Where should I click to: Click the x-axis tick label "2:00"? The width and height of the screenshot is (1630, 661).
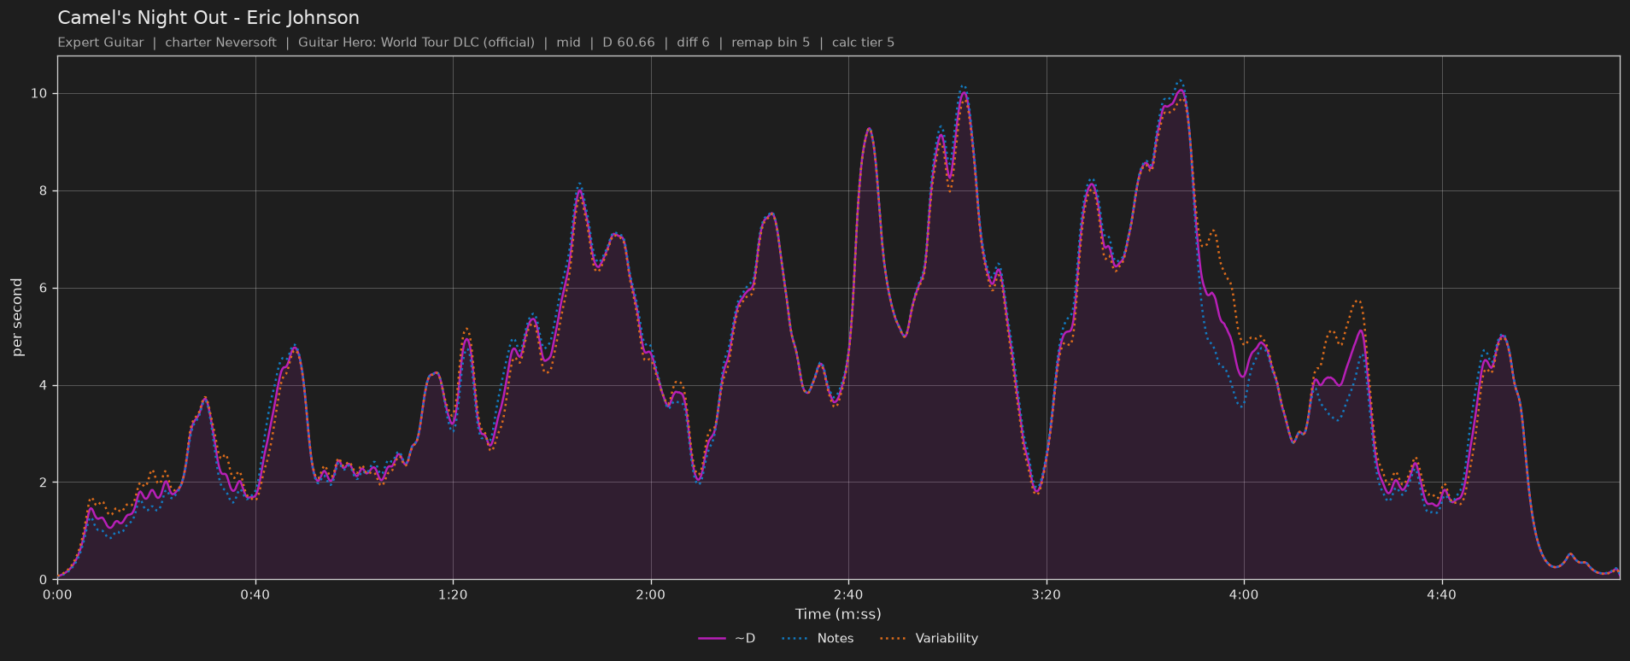click(651, 594)
